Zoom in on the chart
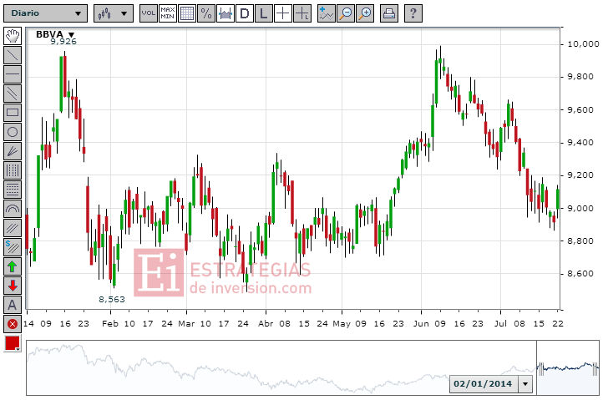Screen dimensions: 603x400 (x=365, y=13)
